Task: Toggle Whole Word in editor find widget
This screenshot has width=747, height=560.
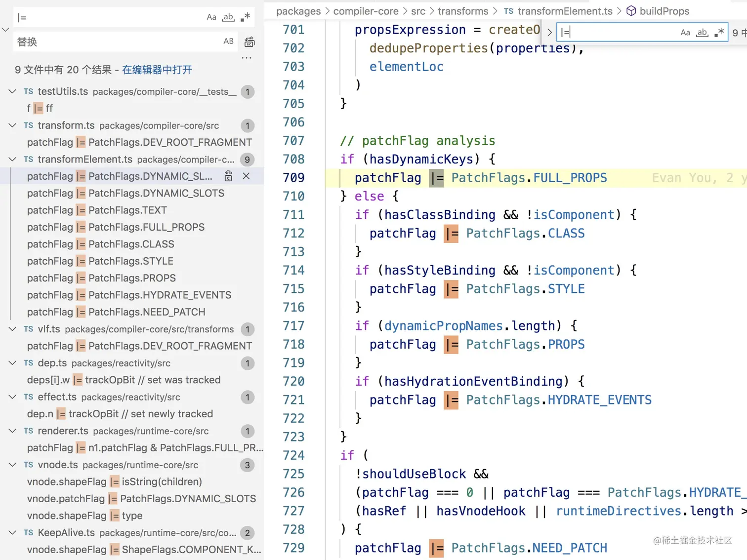Action: [x=702, y=33]
